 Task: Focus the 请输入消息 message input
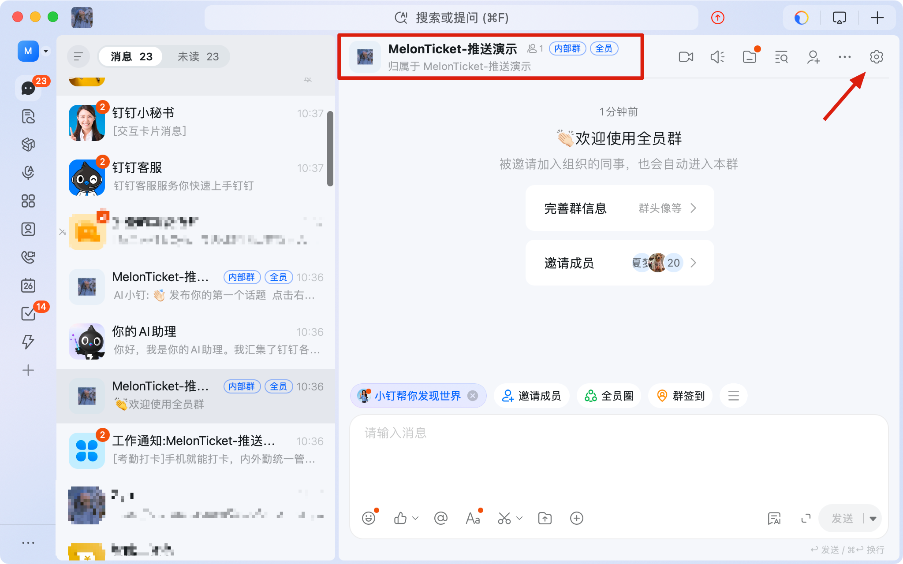point(619,458)
